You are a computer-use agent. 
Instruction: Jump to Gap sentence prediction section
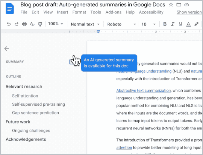click(35, 113)
